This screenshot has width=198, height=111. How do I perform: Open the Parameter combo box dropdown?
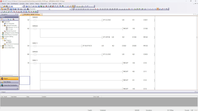(49, 9)
